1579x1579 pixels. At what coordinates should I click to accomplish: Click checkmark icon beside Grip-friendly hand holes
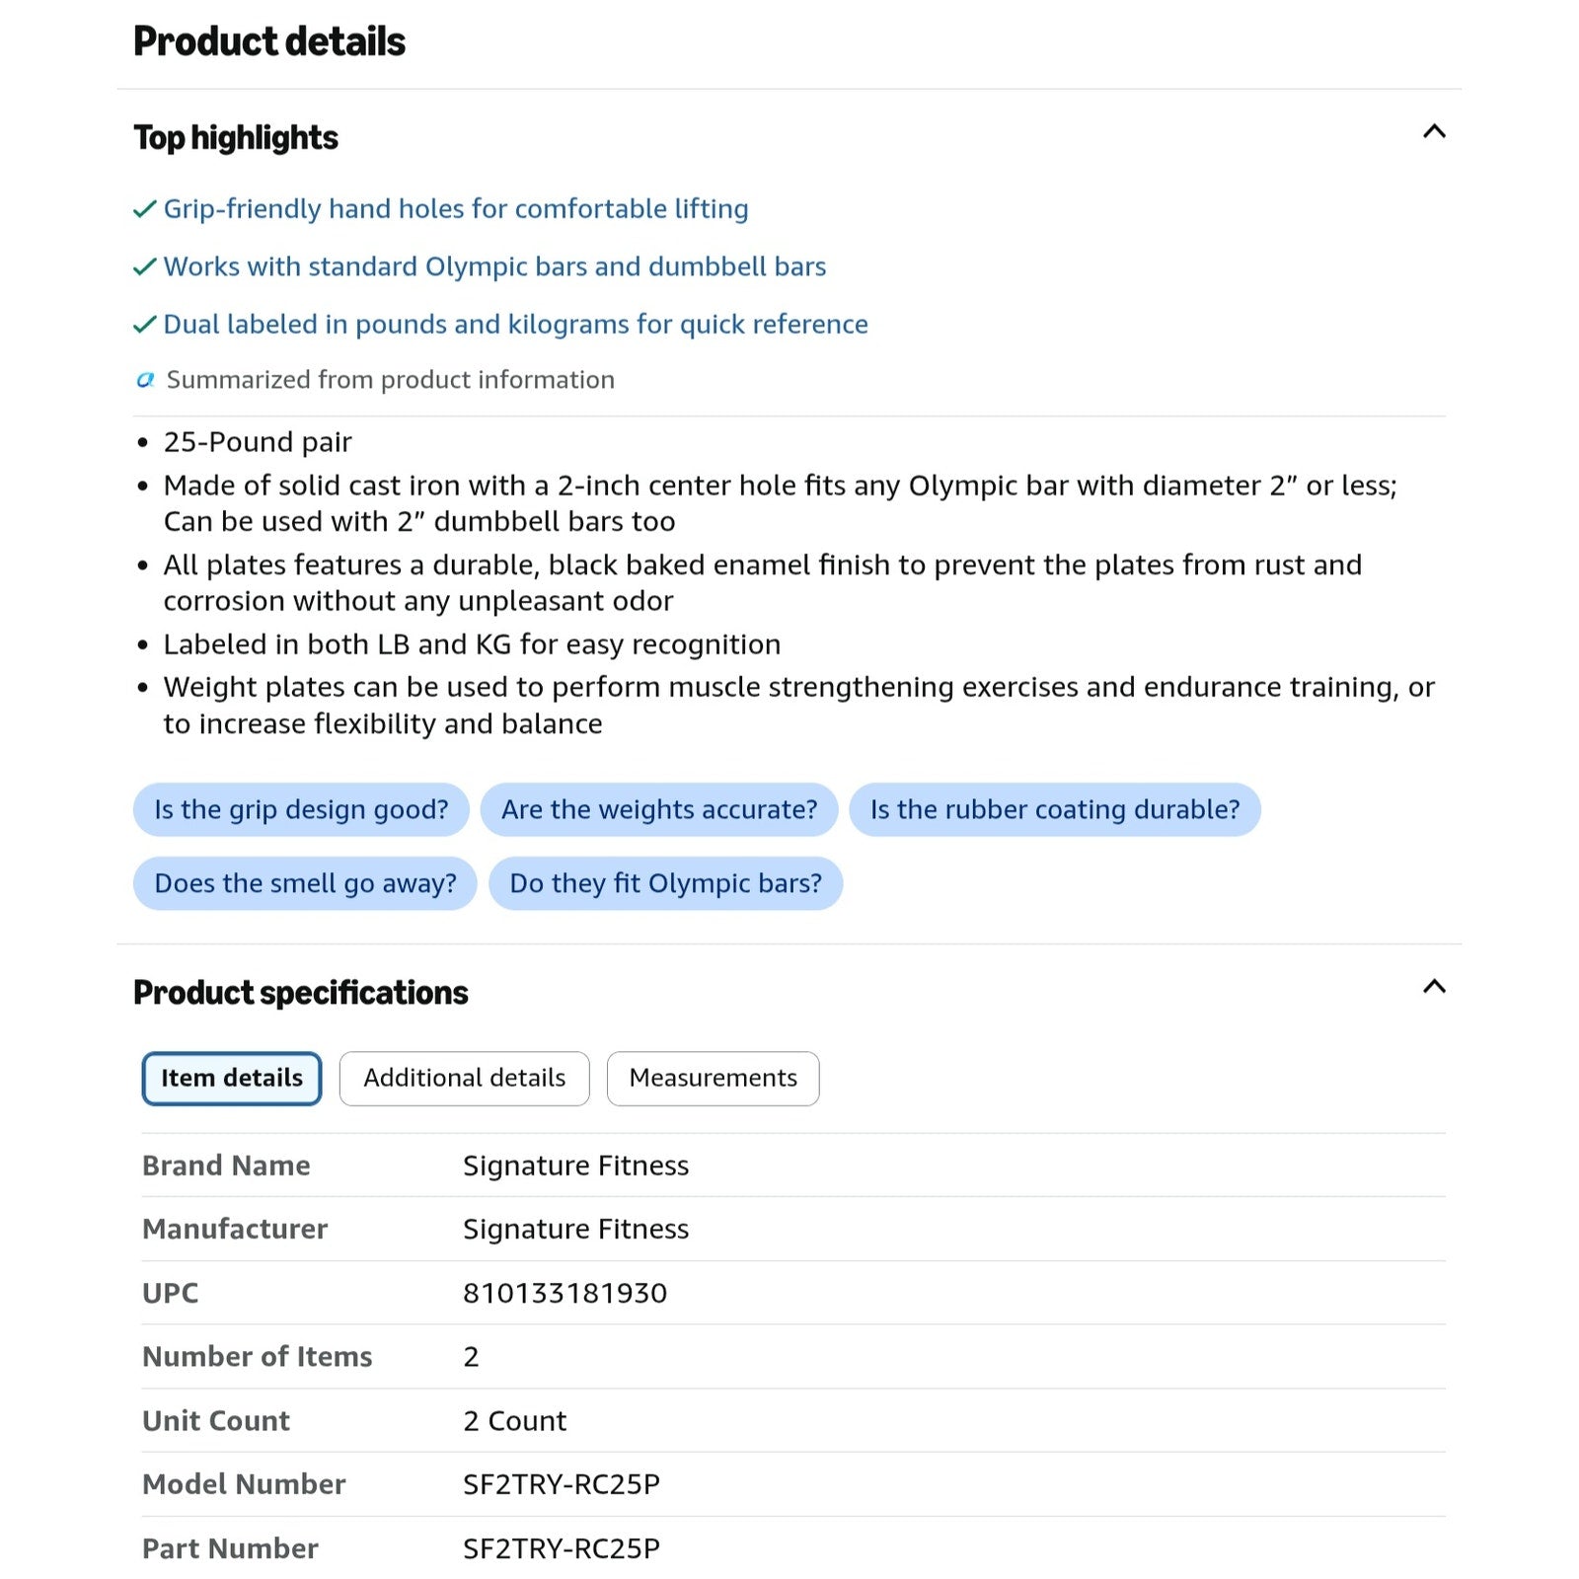(x=145, y=209)
